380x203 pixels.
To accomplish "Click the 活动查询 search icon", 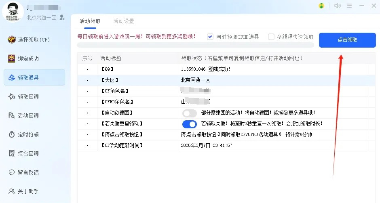I will [x=12, y=115].
